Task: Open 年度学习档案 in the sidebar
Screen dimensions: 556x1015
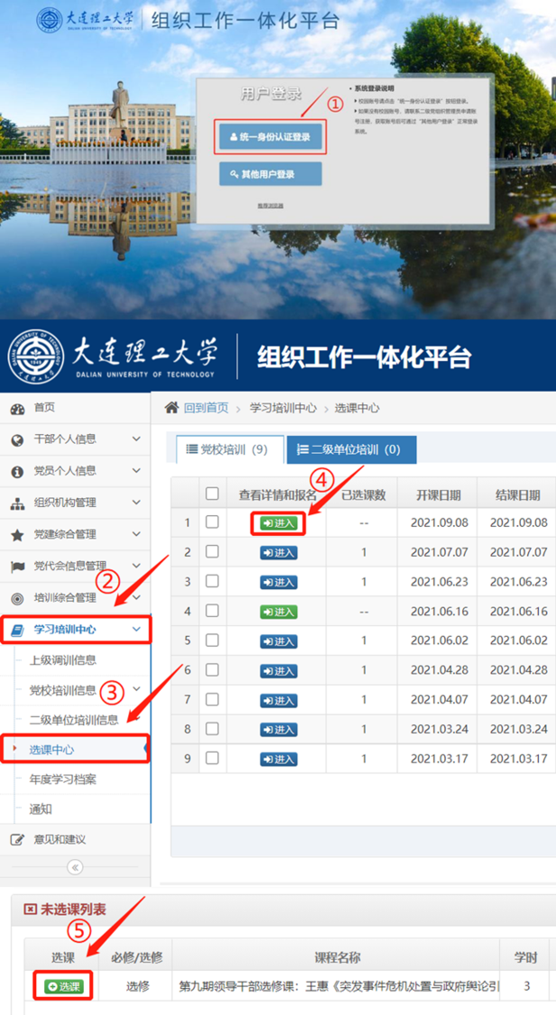Action: click(63, 779)
